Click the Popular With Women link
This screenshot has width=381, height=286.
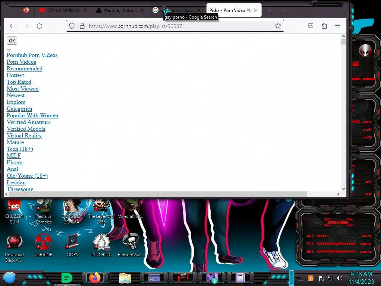[x=33, y=115]
